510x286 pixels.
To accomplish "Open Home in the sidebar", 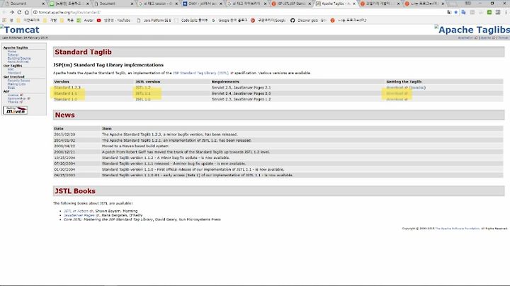I will [x=12, y=52].
